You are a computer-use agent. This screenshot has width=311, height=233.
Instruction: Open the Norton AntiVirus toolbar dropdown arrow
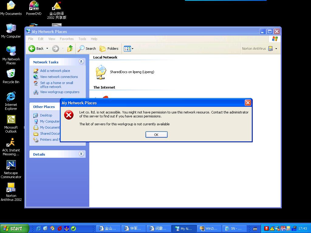coord(276,49)
